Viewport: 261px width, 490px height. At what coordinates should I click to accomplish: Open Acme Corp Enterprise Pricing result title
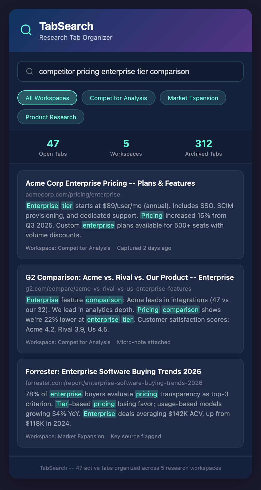110,183
